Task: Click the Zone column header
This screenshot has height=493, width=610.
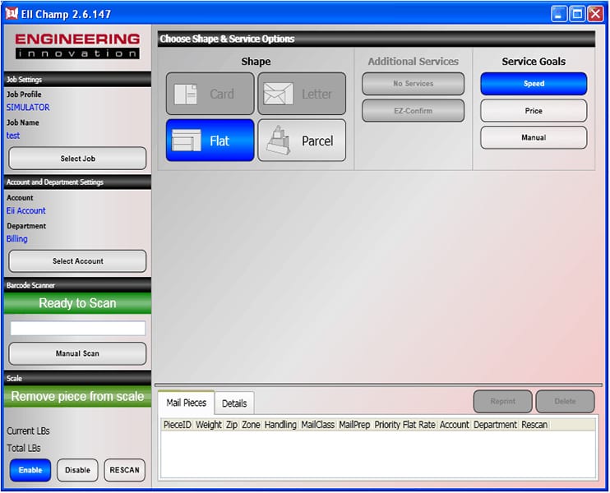Action: tap(251, 425)
